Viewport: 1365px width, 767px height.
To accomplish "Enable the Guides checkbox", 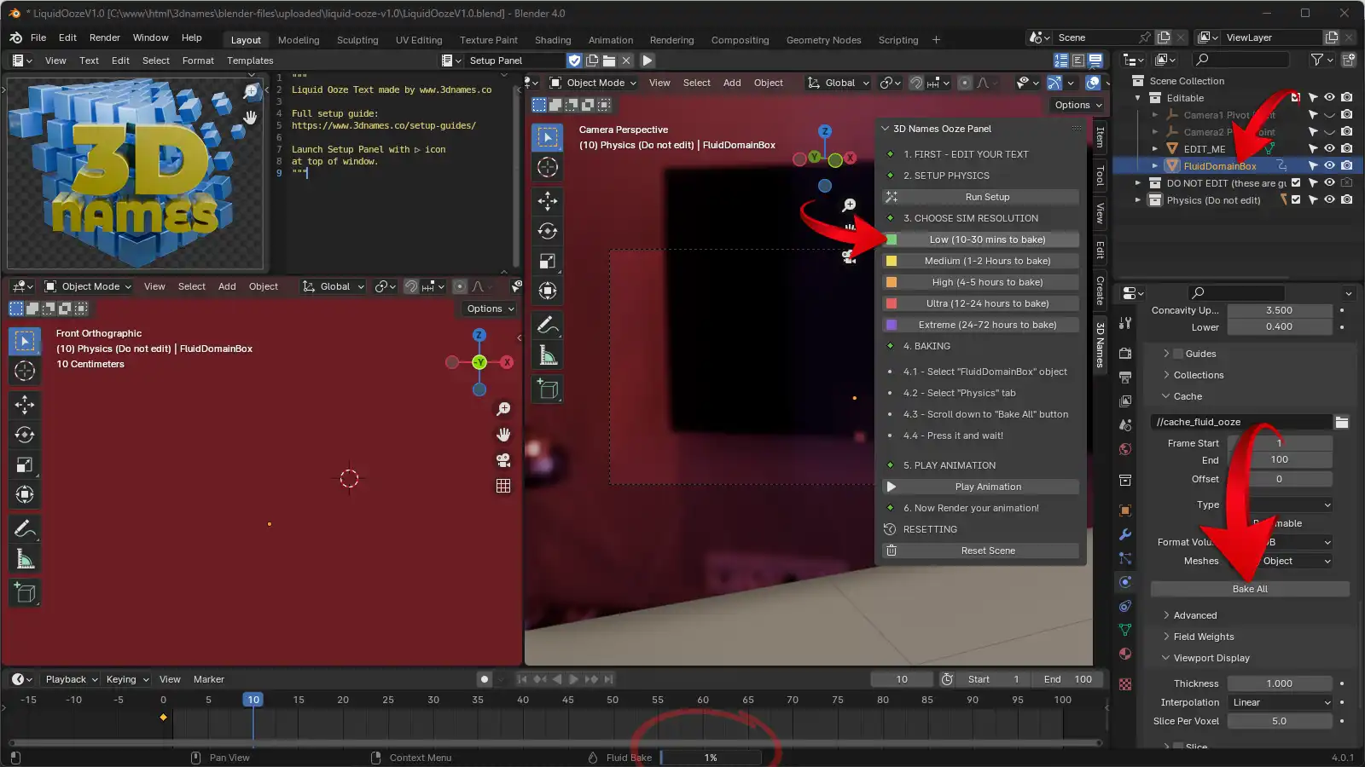I will point(1178,354).
